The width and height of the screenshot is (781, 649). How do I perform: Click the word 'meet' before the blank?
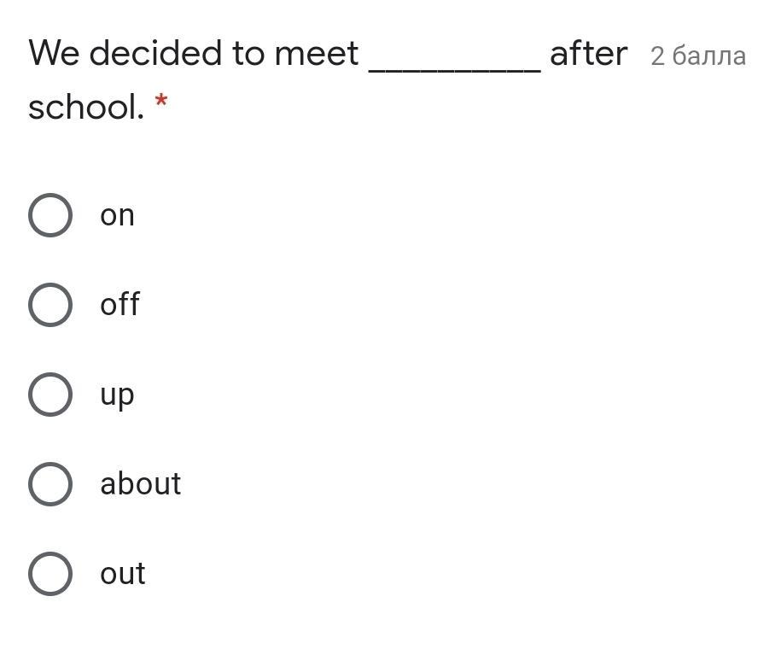coord(316,54)
